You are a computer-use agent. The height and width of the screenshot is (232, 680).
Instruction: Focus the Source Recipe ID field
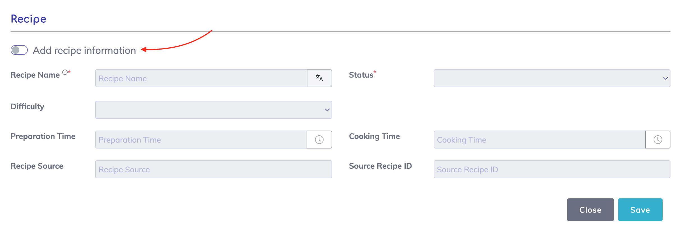coord(552,169)
